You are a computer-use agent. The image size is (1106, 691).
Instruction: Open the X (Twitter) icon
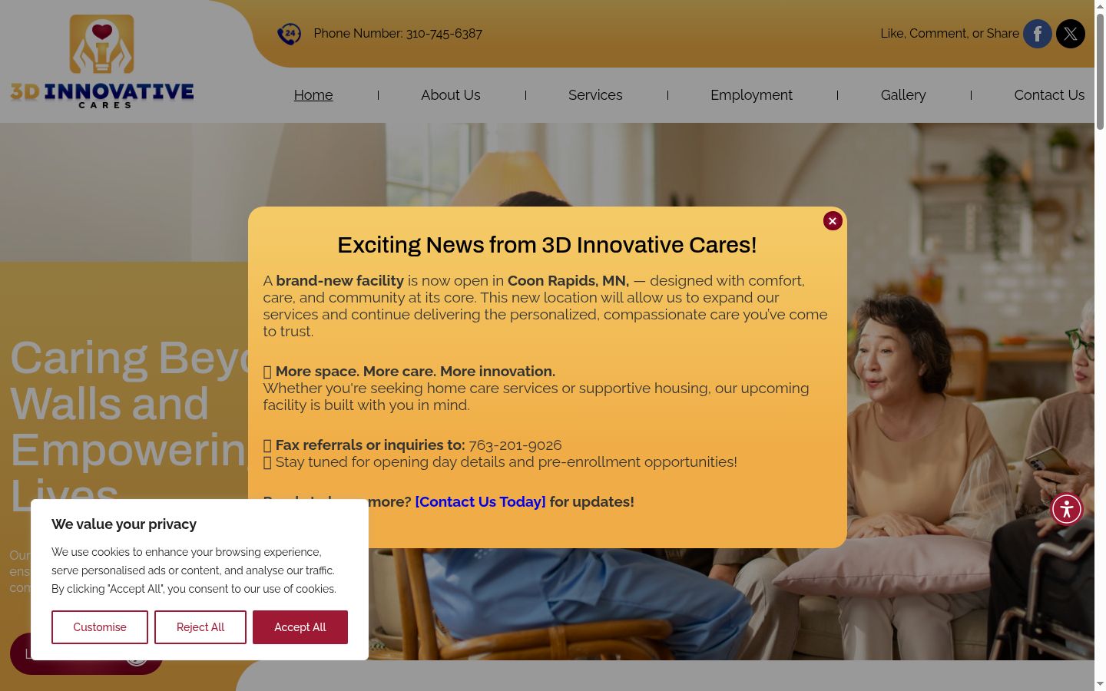1071,34
